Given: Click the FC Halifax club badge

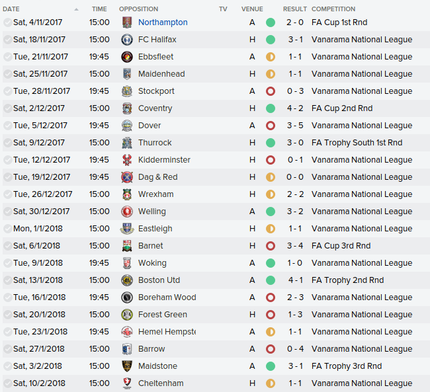Looking at the screenshot, I should coord(127,40).
